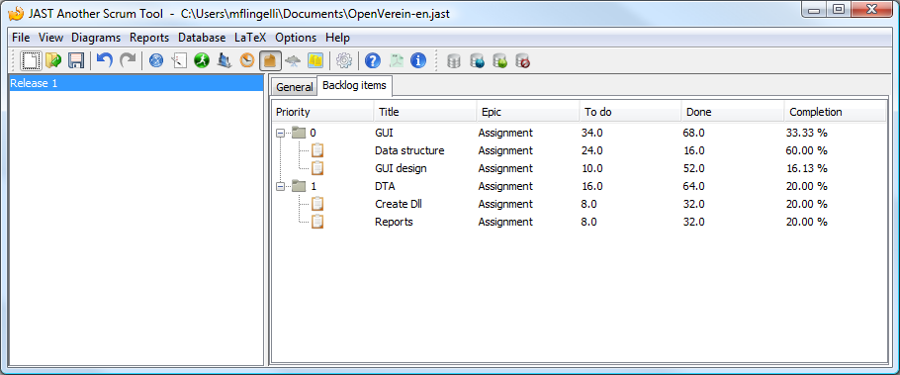Click the pressed brown package icon

tap(270, 60)
